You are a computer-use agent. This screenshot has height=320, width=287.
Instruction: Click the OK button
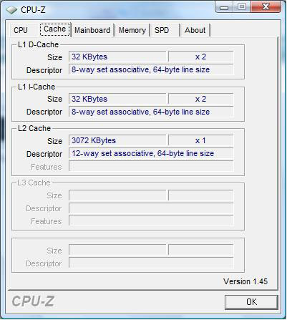[251, 302]
